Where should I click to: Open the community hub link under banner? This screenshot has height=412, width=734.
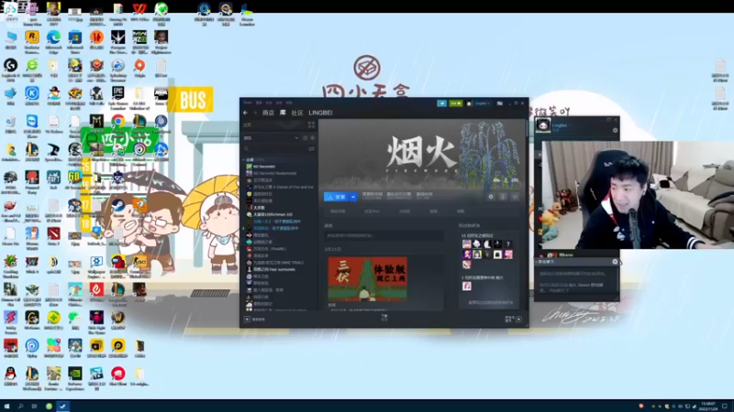coord(373,211)
